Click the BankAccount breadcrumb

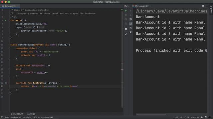pos(17,114)
